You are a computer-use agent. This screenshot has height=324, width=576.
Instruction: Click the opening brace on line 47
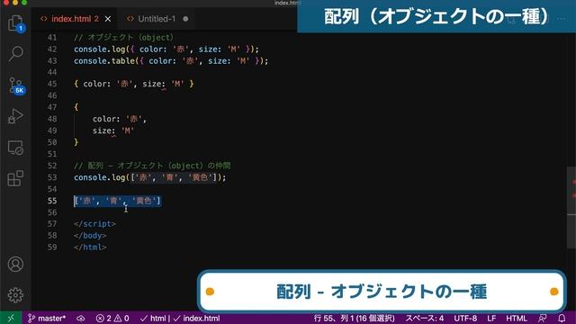[x=76, y=107]
